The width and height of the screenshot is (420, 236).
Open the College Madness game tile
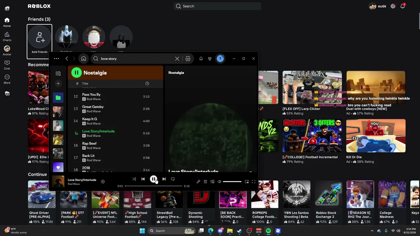click(392, 203)
